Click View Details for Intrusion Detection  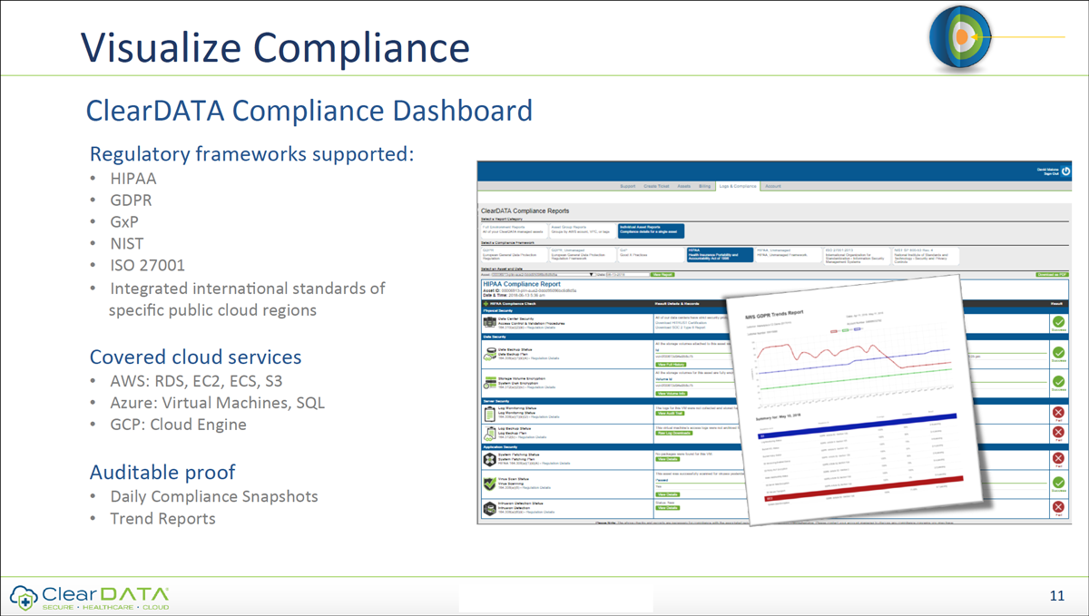pyautogui.click(x=668, y=508)
